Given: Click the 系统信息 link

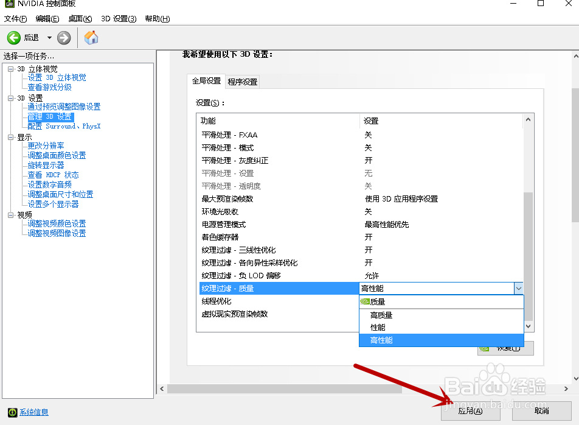Looking at the screenshot, I should (34, 412).
